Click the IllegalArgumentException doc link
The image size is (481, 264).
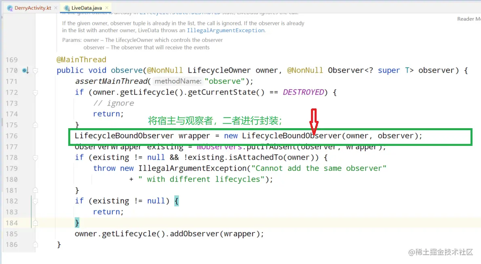point(226,30)
